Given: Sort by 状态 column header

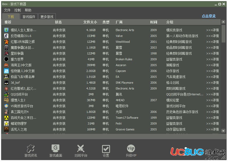Looking at the screenshot, I should (58, 22).
